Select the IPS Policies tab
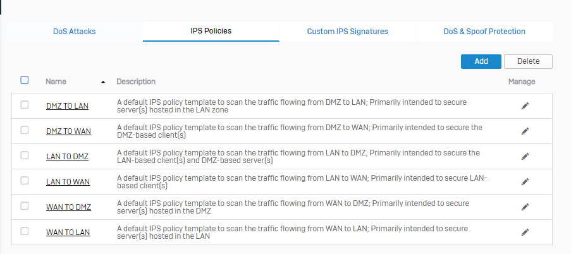Viewport: 571px width, 254px height. (211, 31)
